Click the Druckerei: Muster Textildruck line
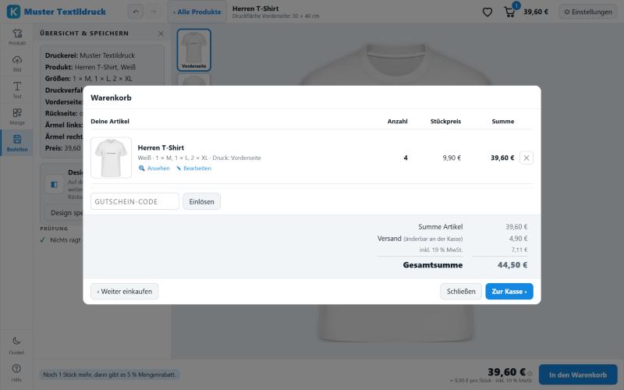The height and width of the screenshot is (390, 624). [x=90, y=55]
